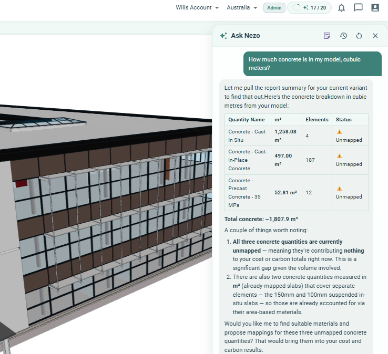Select the Concrete - Cast In Situ cell
This screenshot has height=354, width=388.
tap(248, 136)
